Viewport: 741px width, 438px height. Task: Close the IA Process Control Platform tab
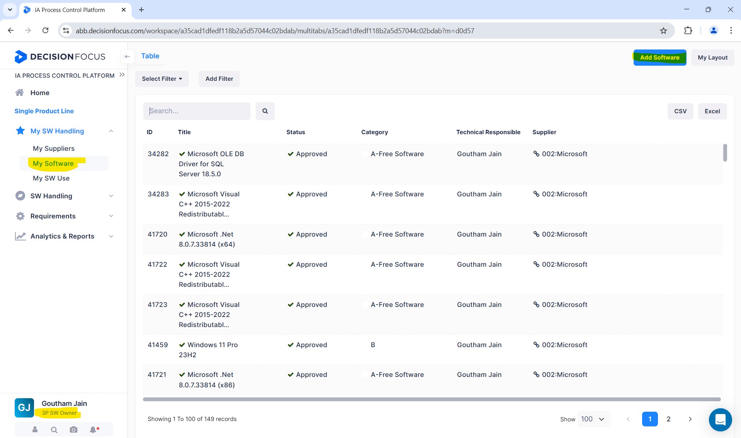pos(124,10)
